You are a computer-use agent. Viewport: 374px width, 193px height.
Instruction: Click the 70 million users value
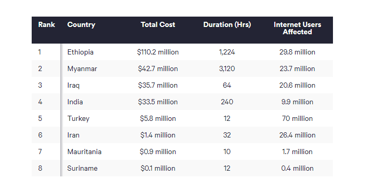(298, 119)
